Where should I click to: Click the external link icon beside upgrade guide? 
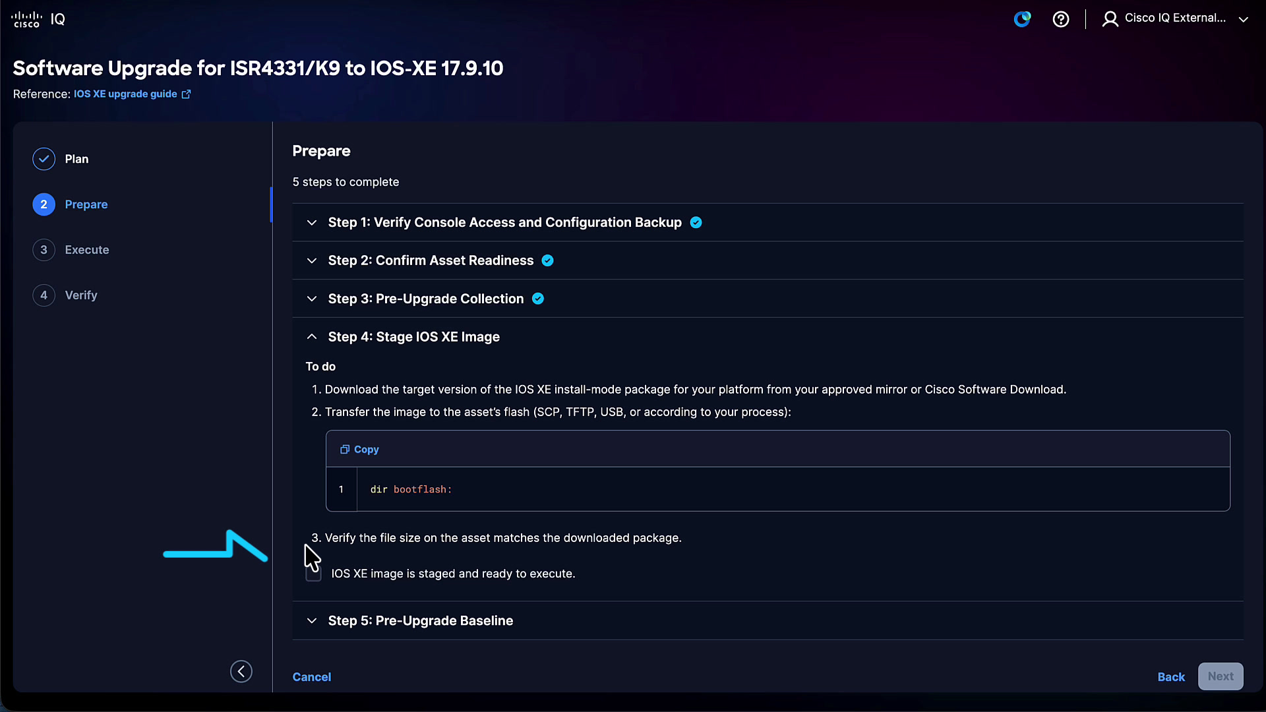pos(187,94)
